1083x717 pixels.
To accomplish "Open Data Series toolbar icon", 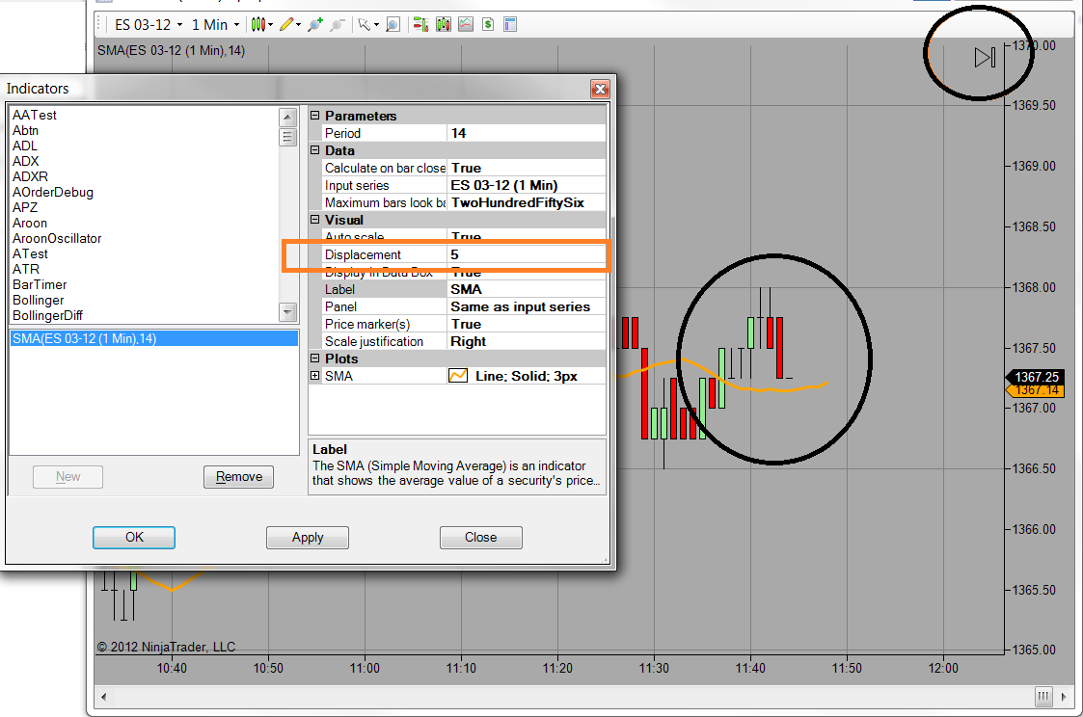I will point(444,25).
